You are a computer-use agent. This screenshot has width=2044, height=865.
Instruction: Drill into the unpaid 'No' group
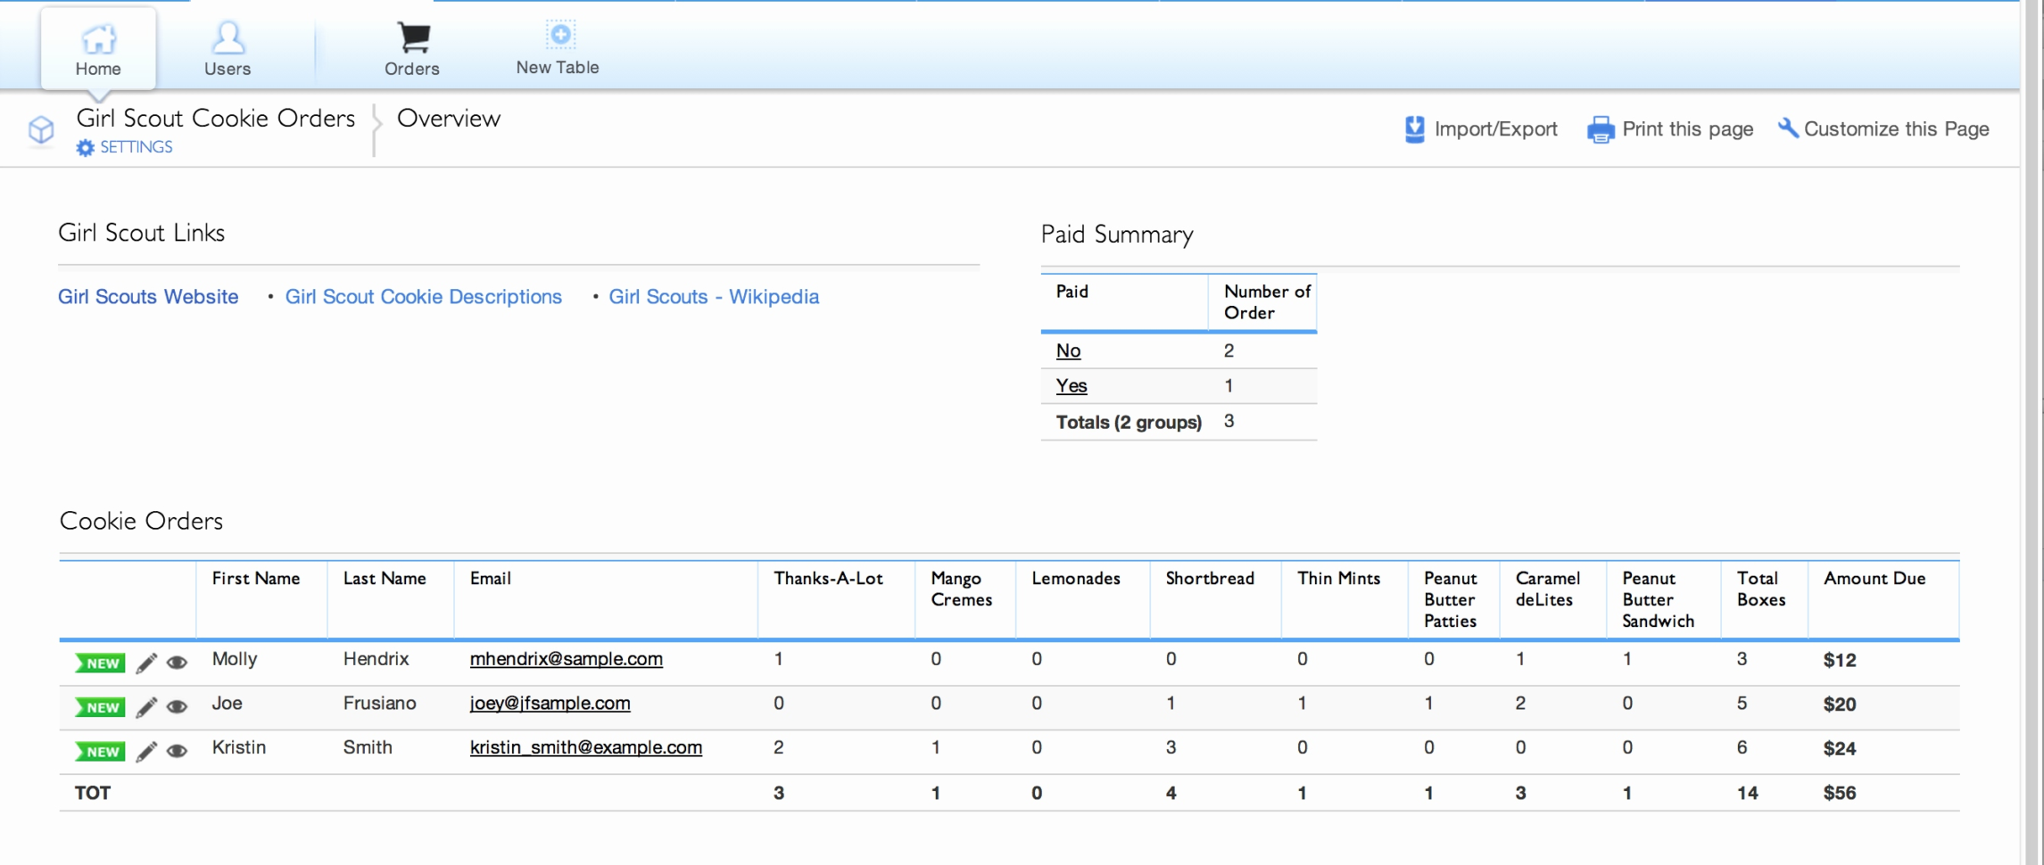pos(1068,350)
